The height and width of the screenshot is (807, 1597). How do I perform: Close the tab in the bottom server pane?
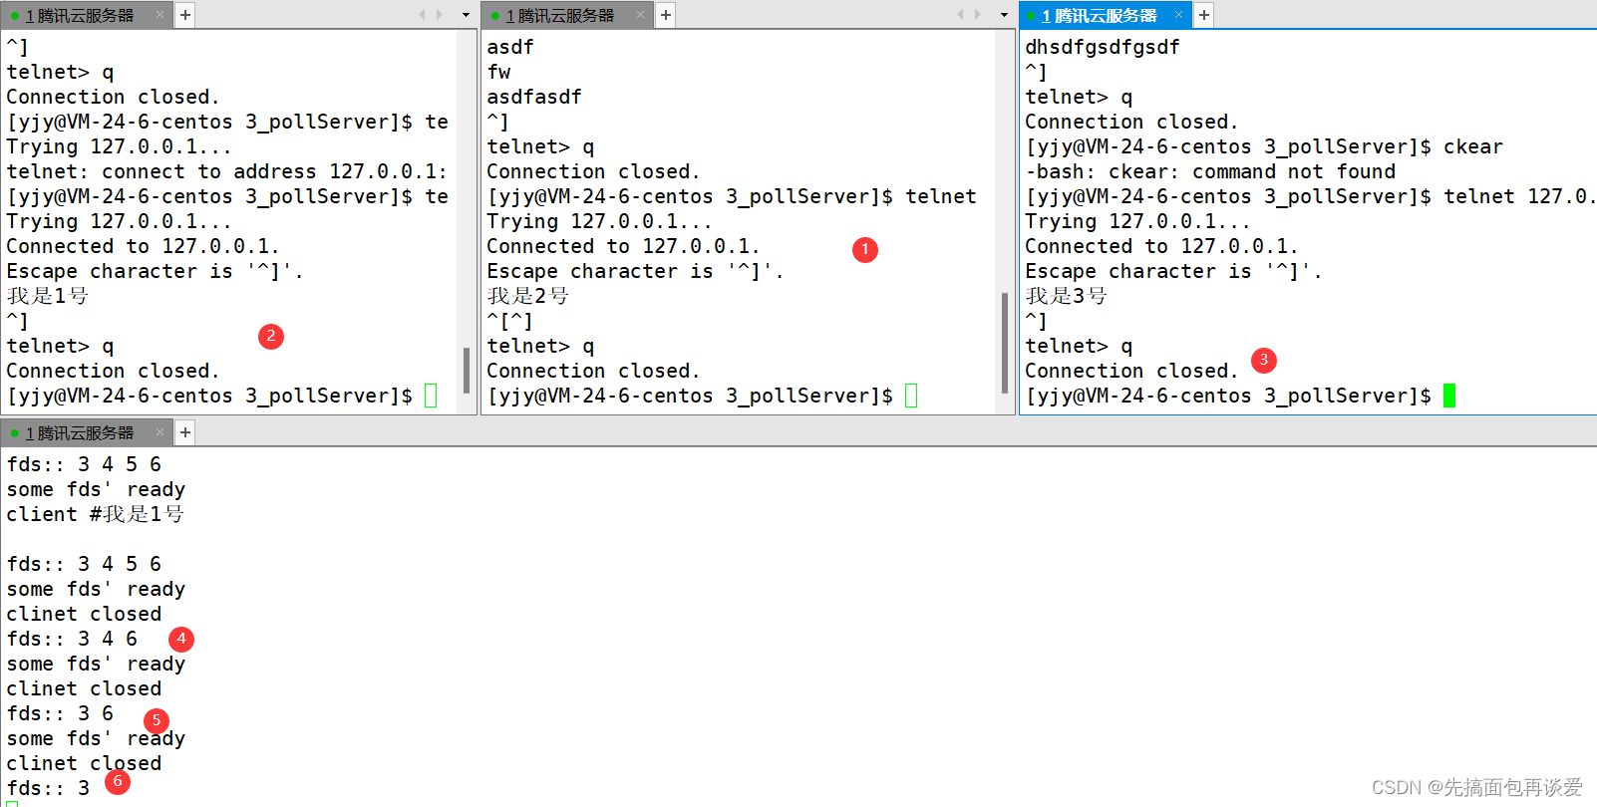click(x=160, y=432)
